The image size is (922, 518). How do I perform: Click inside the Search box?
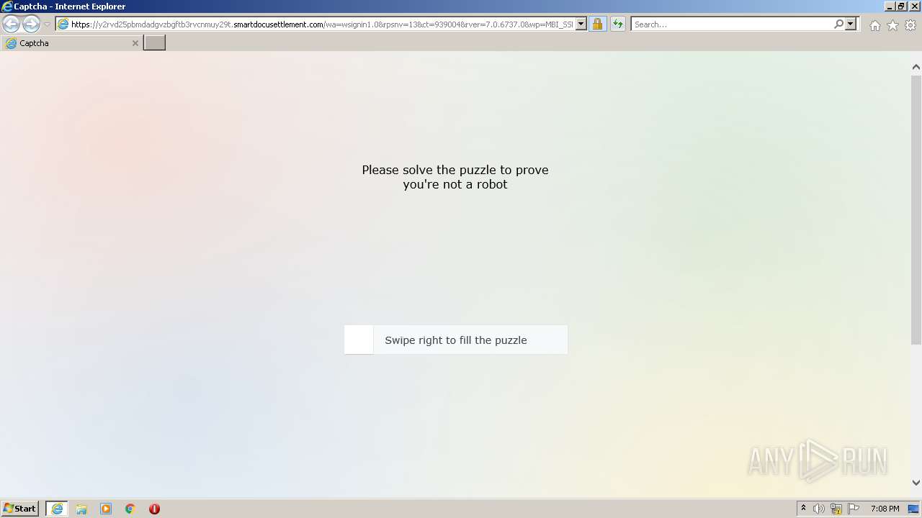tap(731, 24)
